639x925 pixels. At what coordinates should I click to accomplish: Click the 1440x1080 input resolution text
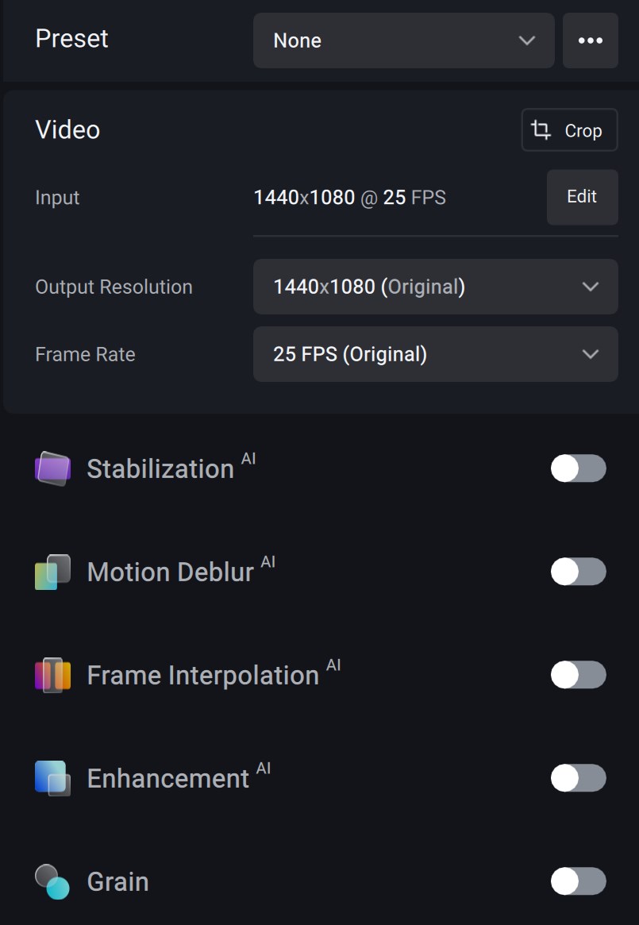click(305, 197)
